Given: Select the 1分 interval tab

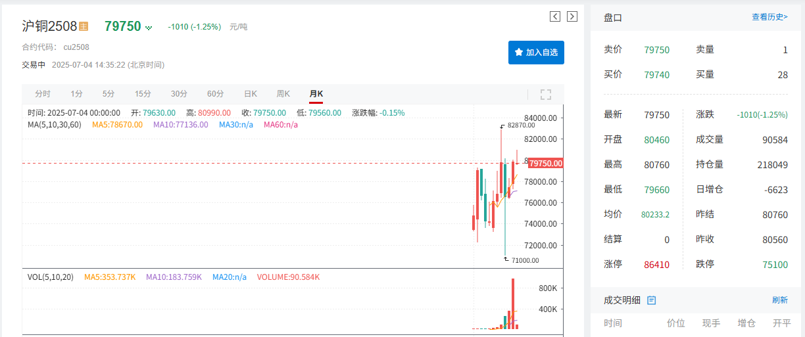Looking at the screenshot, I should [x=77, y=94].
